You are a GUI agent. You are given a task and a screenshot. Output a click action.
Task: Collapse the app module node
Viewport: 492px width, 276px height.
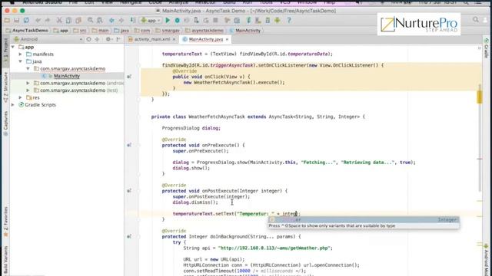[13, 47]
